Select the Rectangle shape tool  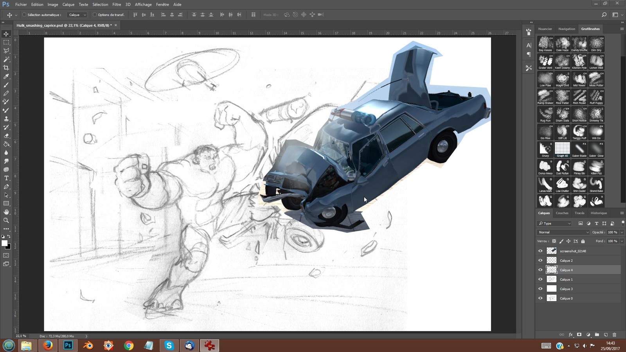[6, 203]
